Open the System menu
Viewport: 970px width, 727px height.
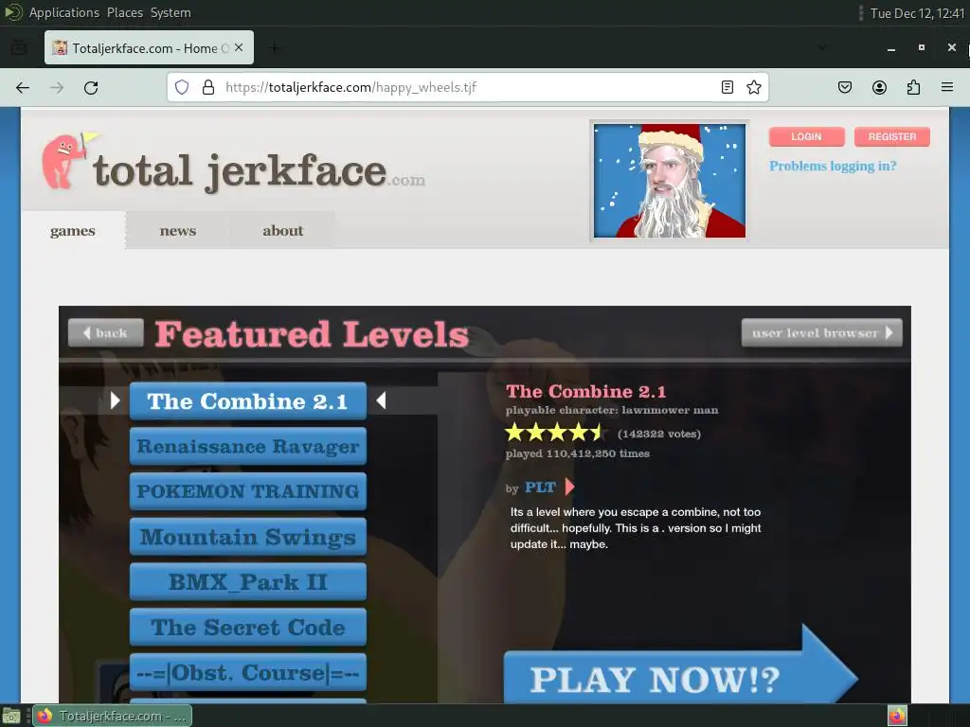(x=171, y=12)
